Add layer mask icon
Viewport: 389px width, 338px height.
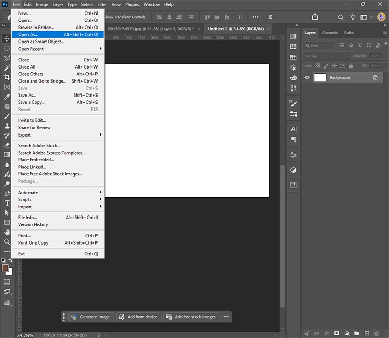(x=337, y=333)
